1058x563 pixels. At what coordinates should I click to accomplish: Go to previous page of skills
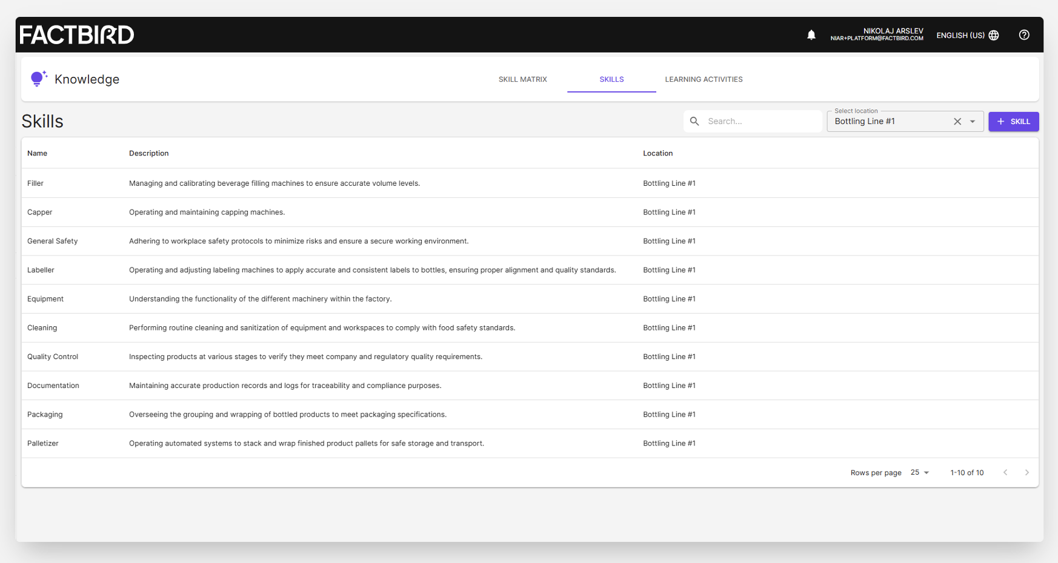click(1005, 472)
